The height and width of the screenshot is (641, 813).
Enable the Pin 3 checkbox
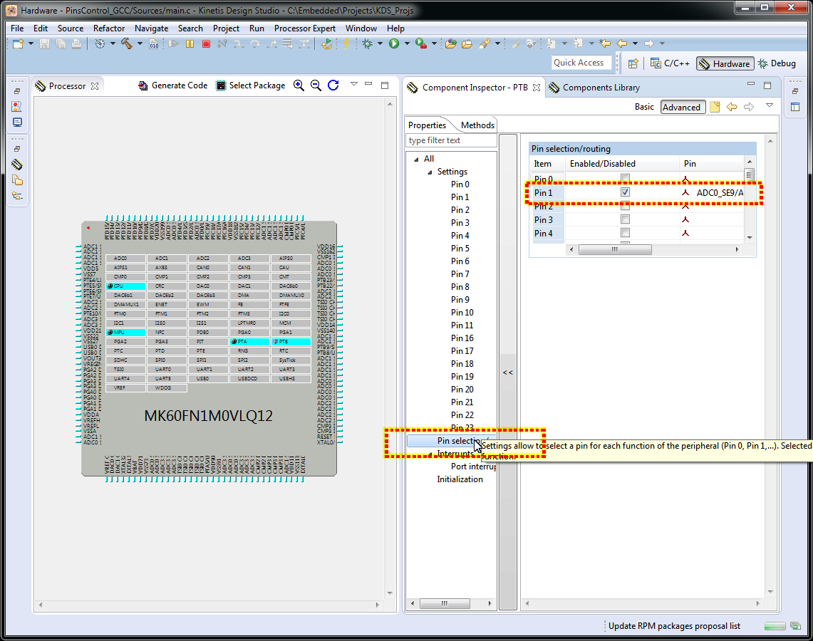point(625,219)
